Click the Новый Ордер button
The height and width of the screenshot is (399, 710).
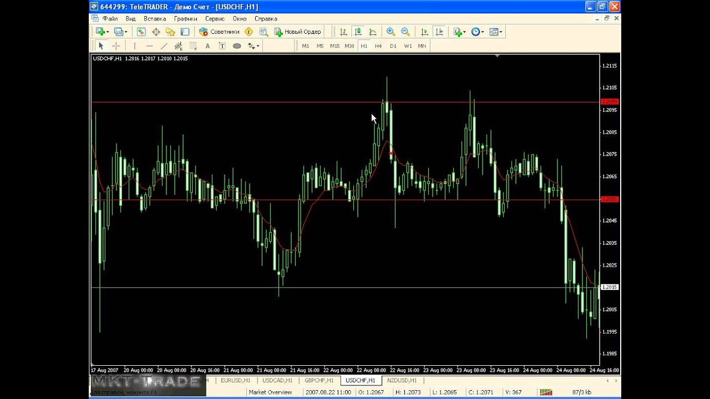298,32
